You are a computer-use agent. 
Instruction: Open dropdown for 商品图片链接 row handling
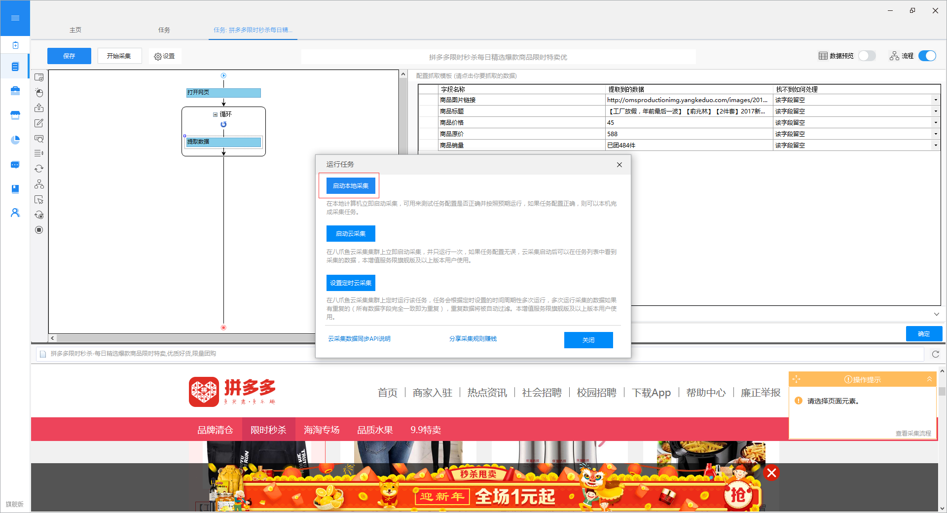tap(935, 100)
